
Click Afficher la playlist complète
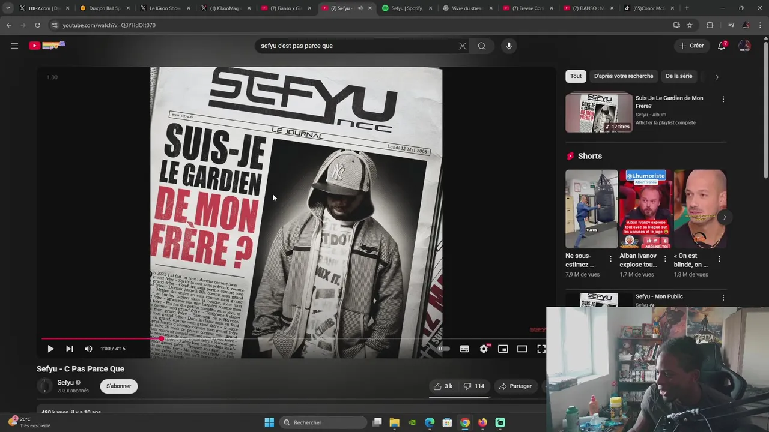tap(666, 123)
